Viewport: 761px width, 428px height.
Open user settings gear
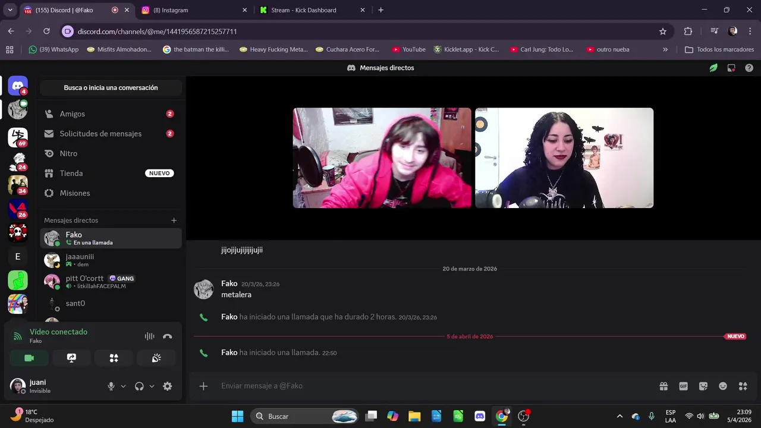(x=168, y=386)
